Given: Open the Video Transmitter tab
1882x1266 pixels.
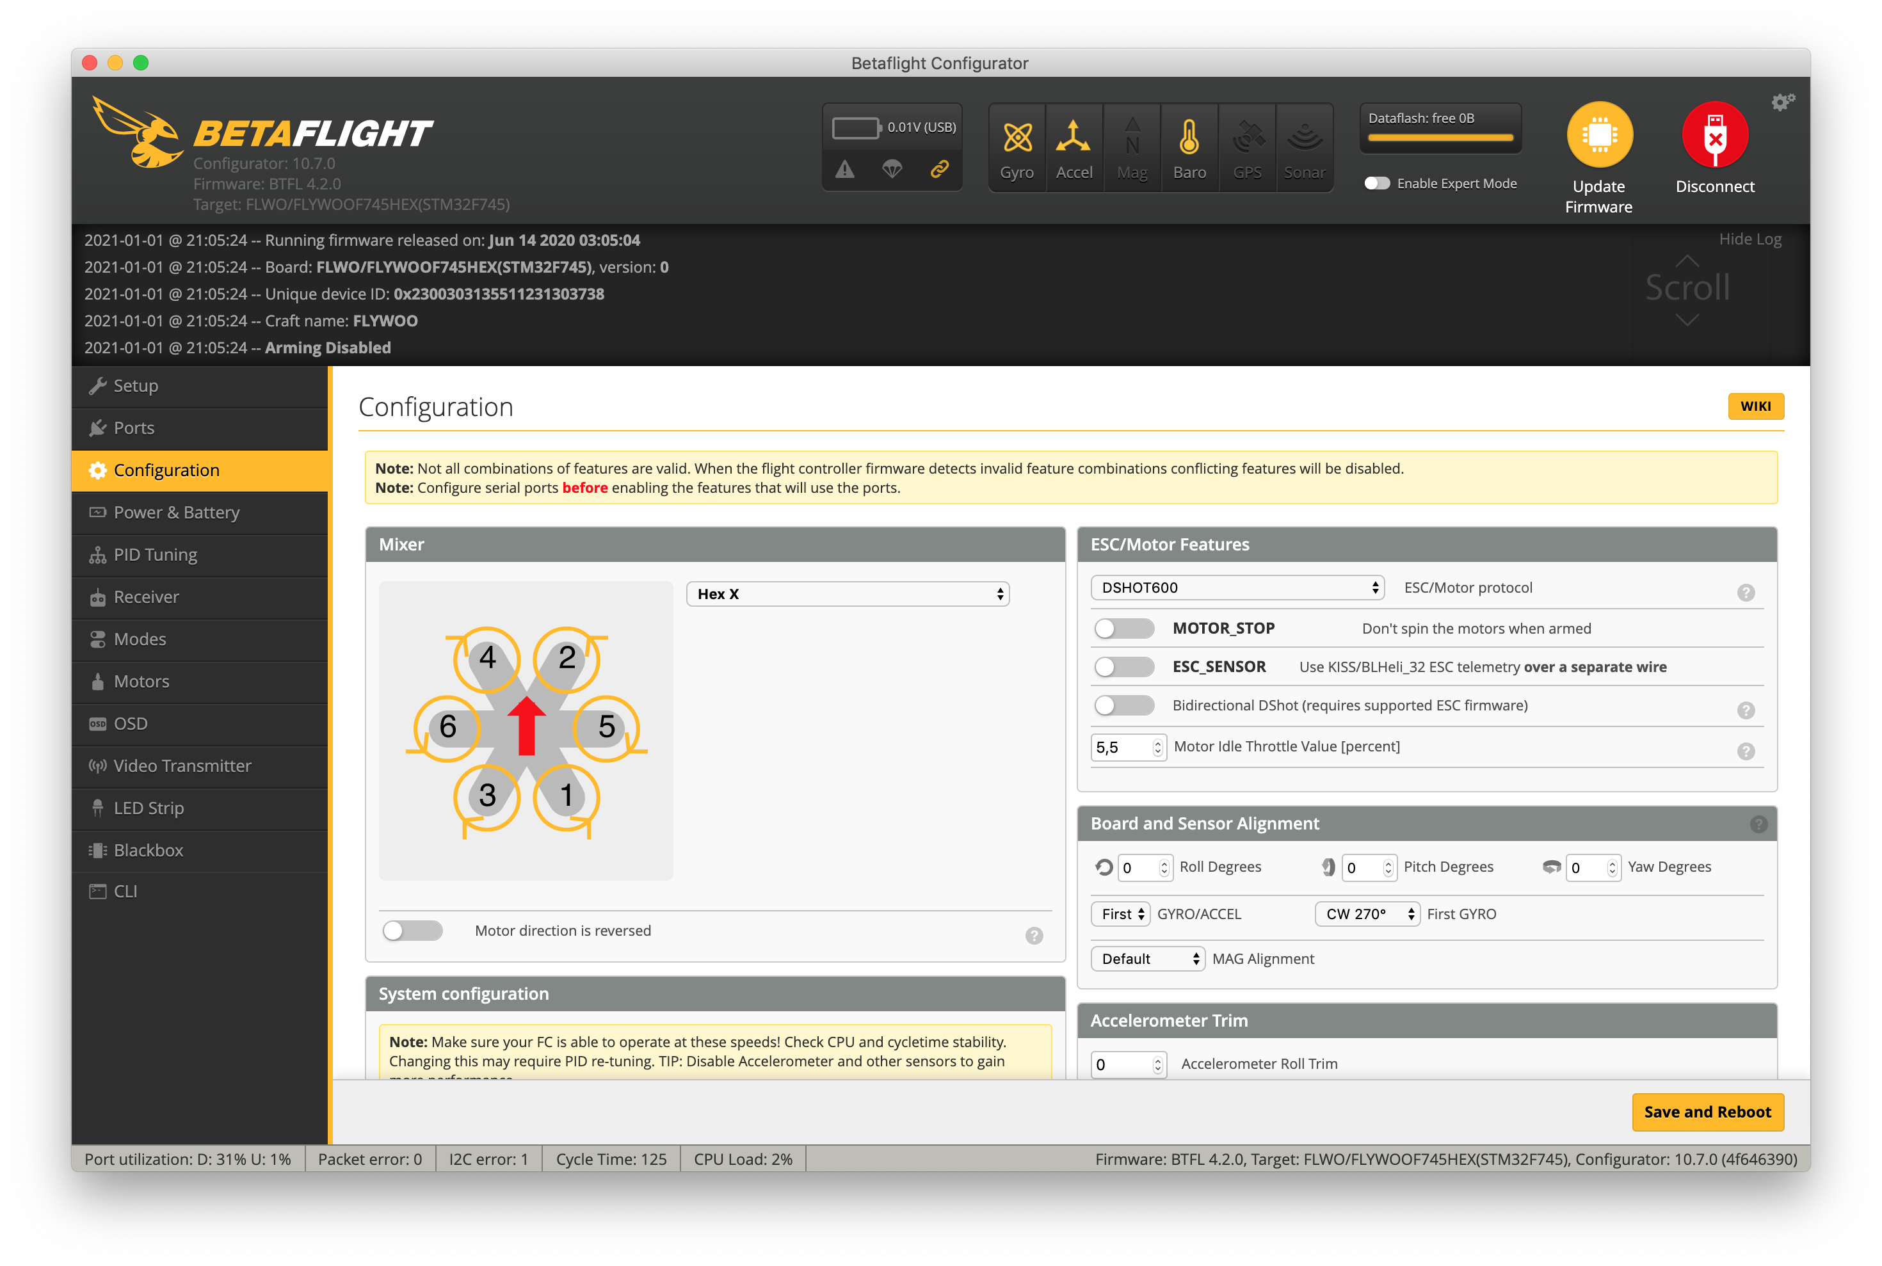Looking at the screenshot, I should (200, 765).
